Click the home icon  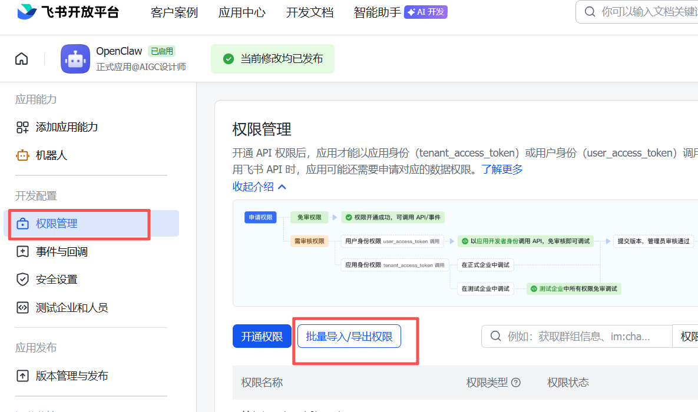point(22,59)
